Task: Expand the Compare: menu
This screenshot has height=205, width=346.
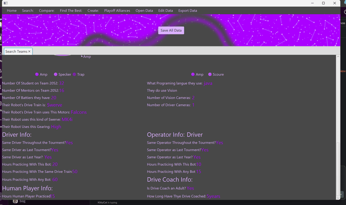Action: 47,10
